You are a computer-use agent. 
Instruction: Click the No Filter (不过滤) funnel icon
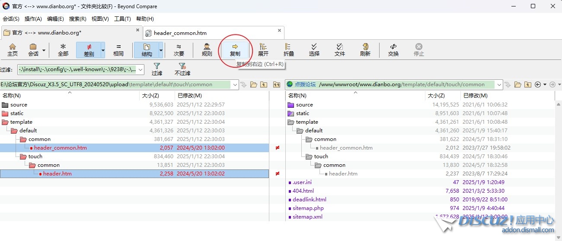click(x=182, y=69)
